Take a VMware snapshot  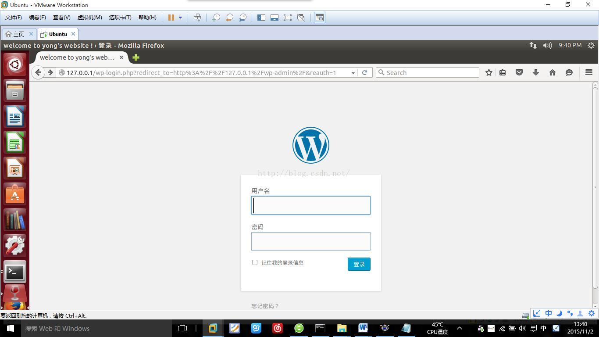pyautogui.click(x=216, y=18)
